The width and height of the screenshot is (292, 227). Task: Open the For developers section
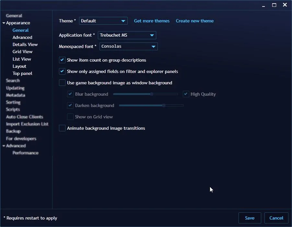(21, 139)
